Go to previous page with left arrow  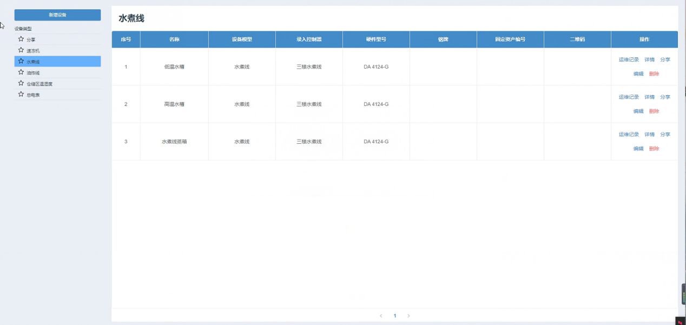point(381,316)
